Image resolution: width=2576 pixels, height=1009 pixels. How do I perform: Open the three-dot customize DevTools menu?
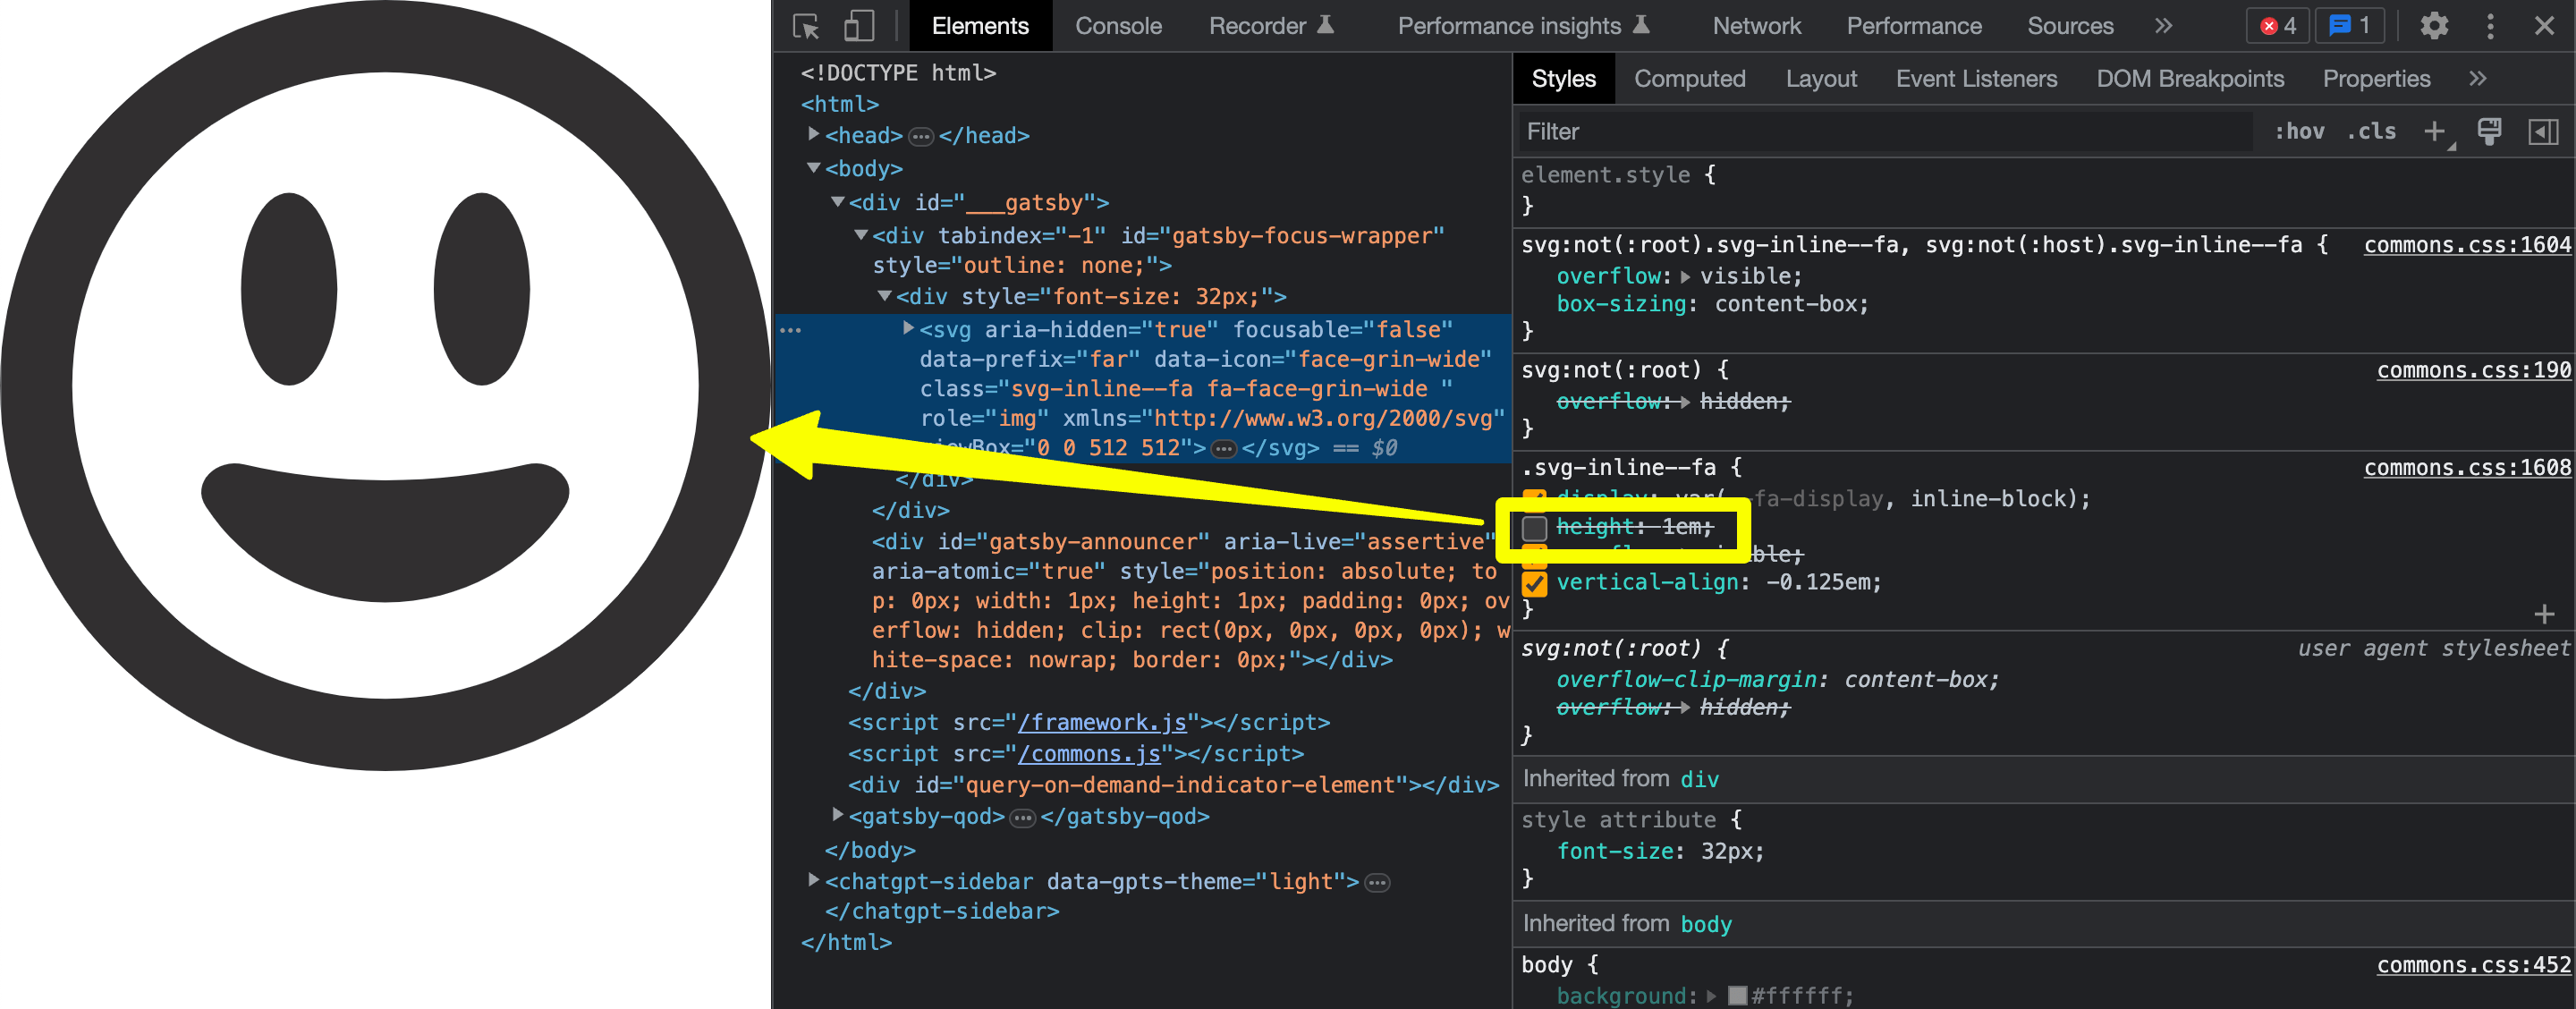pos(2490,26)
